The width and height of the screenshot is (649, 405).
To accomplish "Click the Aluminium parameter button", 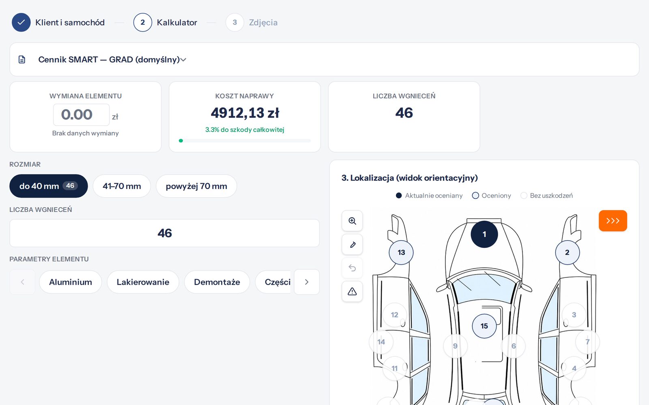I will [x=71, y=282].
